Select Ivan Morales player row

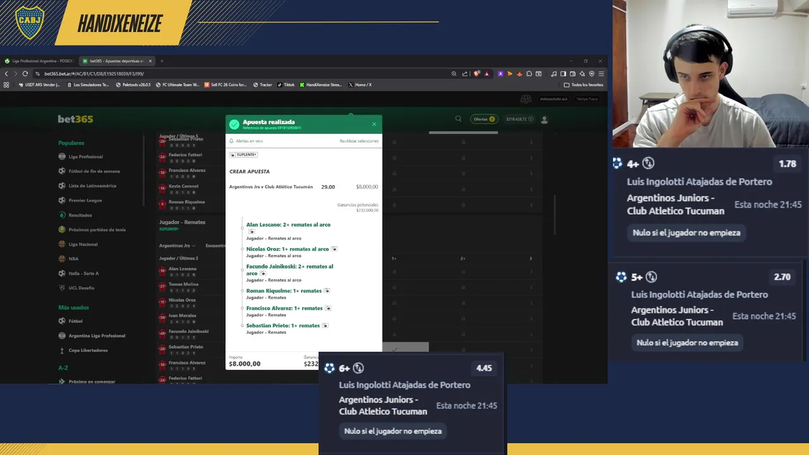[182, 315]
